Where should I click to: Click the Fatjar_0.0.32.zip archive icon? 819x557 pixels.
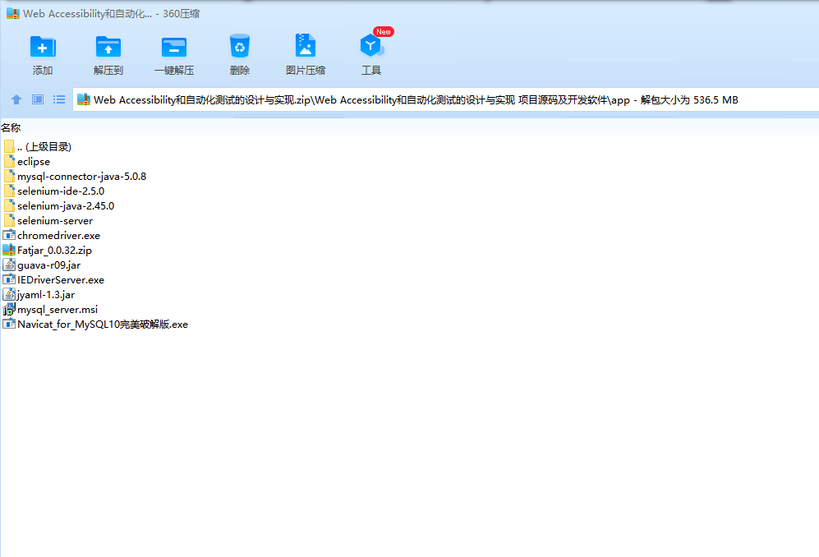point(9,250)
